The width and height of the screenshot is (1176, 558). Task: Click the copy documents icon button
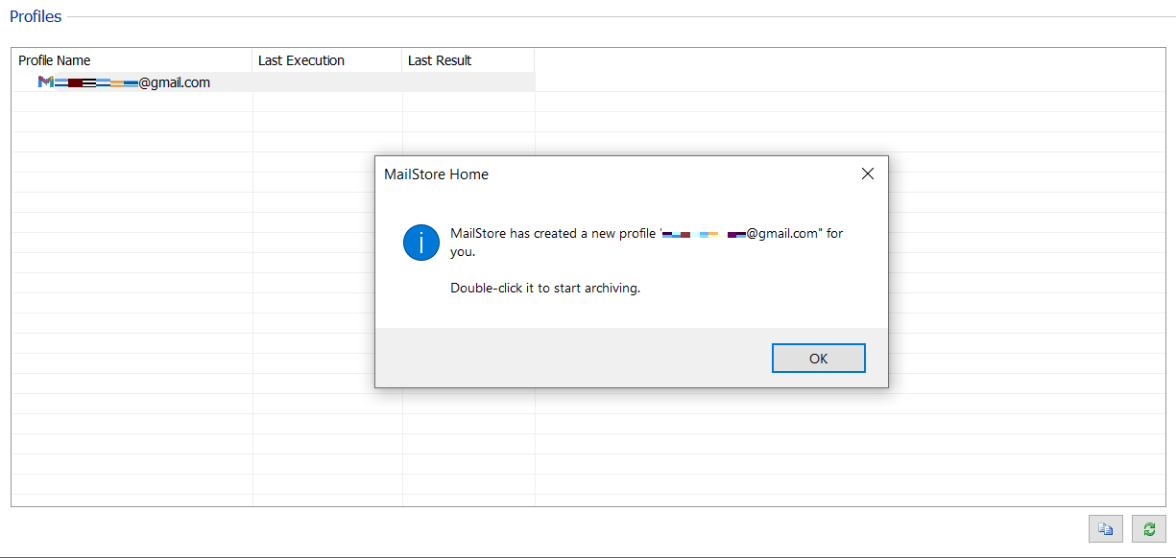click(1105, 529)
